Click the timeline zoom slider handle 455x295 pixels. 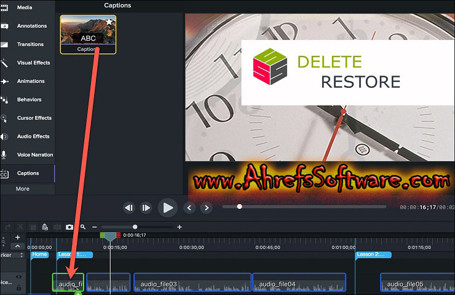click(135, 227)
